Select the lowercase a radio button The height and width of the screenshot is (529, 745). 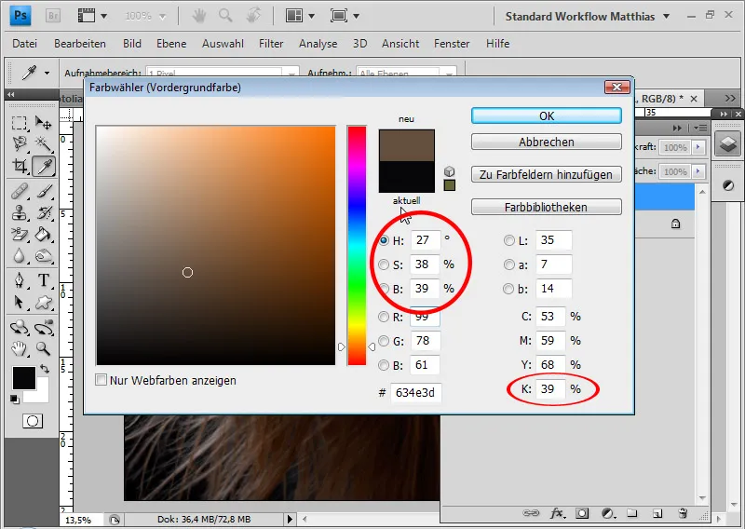508,264
